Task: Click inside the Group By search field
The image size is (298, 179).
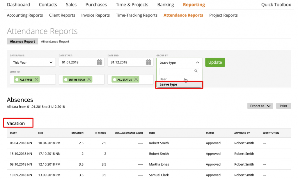Action: coord(178,71)
